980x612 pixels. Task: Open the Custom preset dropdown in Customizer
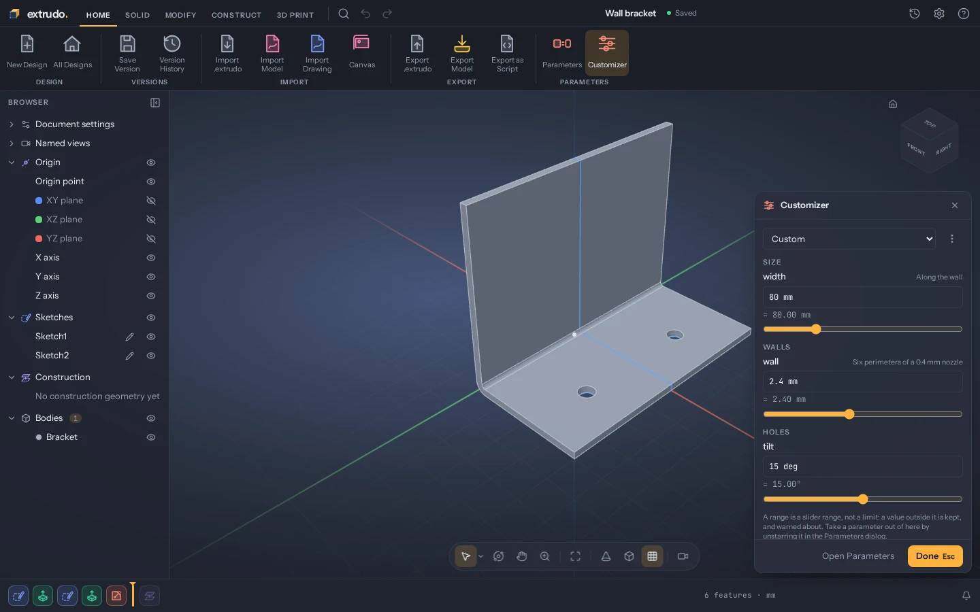[x=849, y=239]
